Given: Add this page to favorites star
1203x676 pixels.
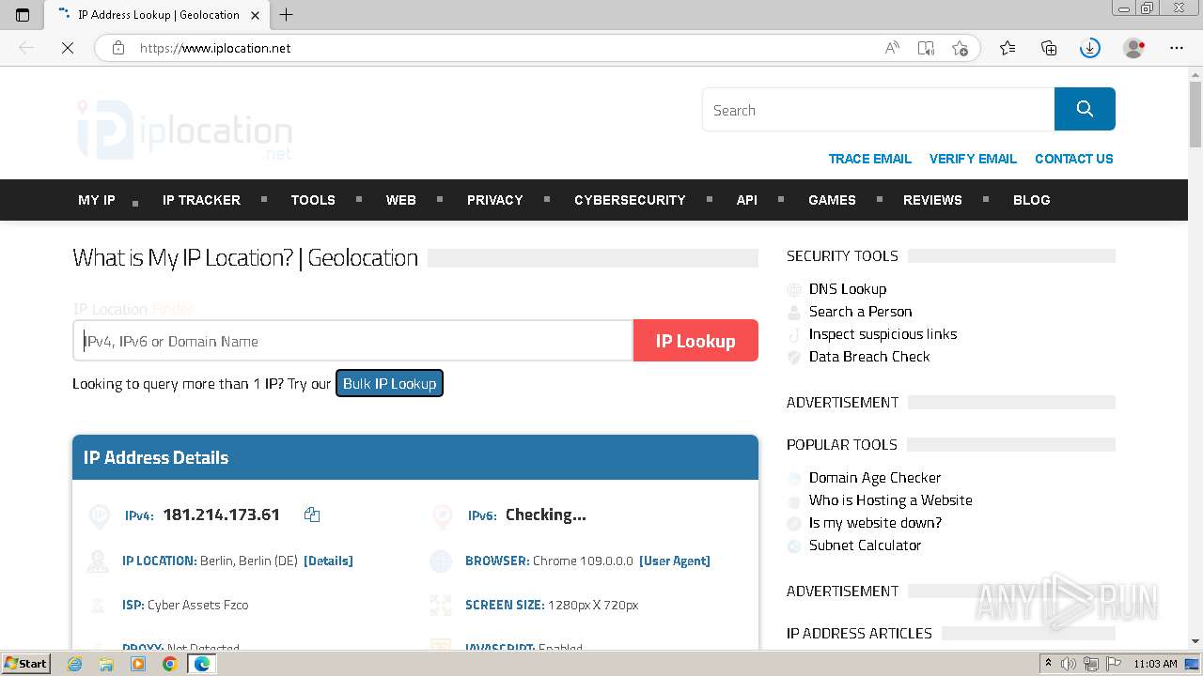Looking at the screenshot, I should (960, 48).
